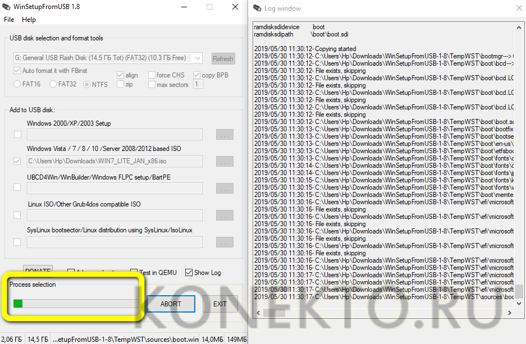Click the Log window vertical scrollbar thumb
Screen dimensions: 526x344
point(519,291)
